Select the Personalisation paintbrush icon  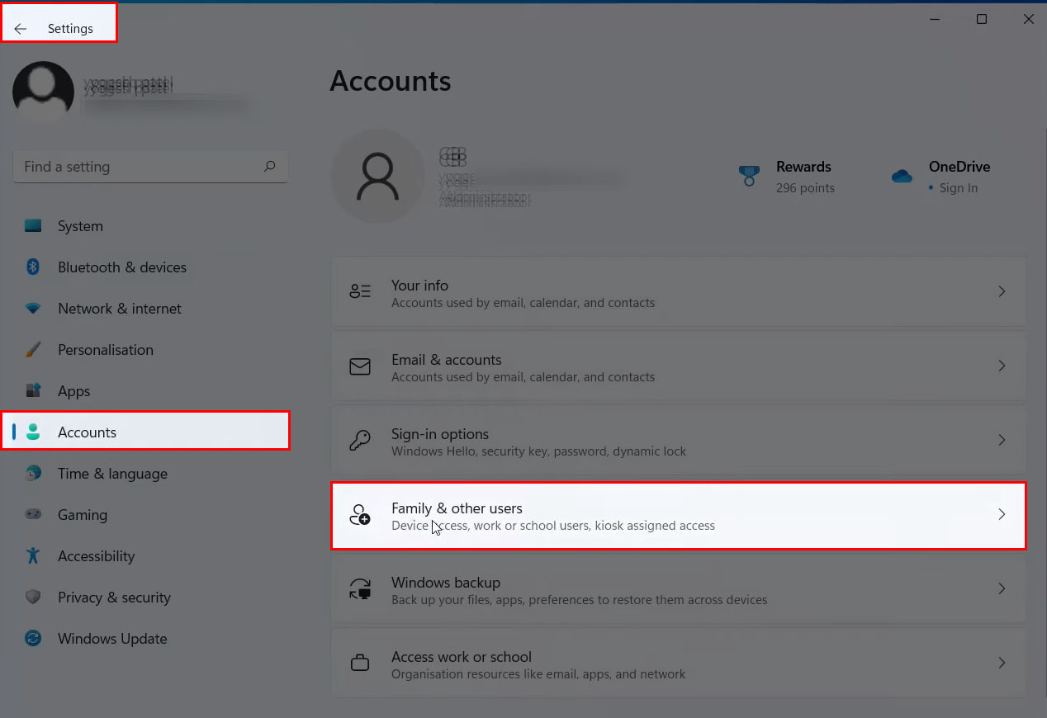33,350
